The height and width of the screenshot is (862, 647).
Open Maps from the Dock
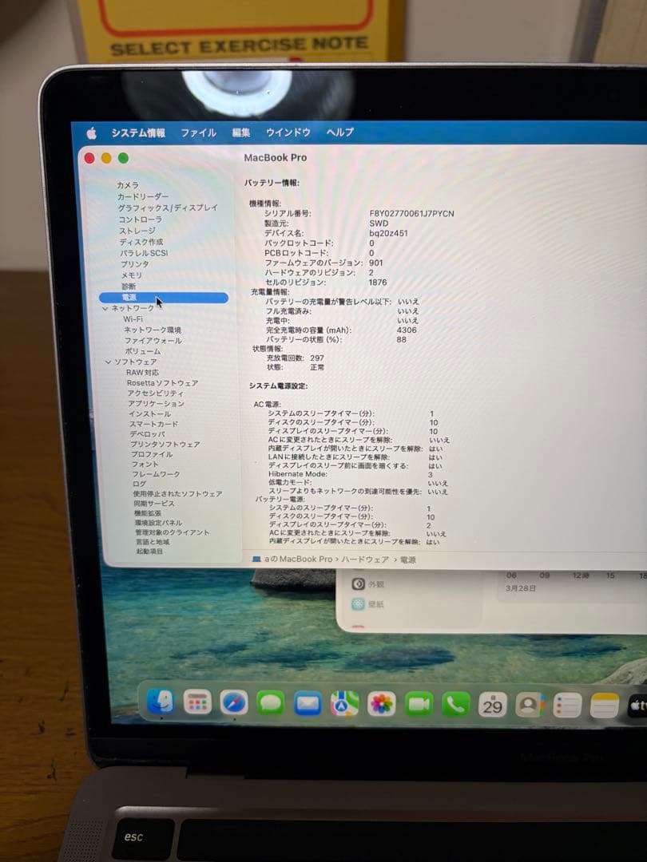click(x=344, y=704)
